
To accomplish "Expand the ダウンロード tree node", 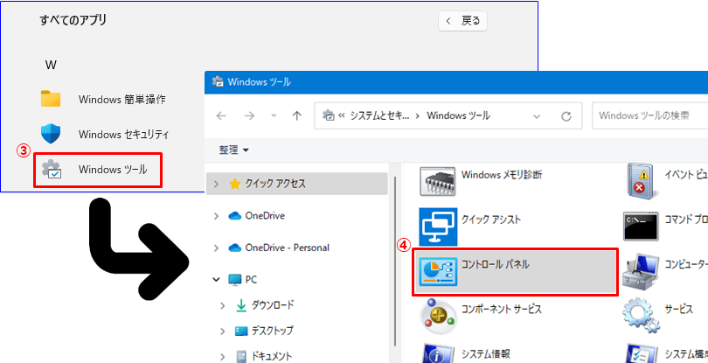I will 223,305.
